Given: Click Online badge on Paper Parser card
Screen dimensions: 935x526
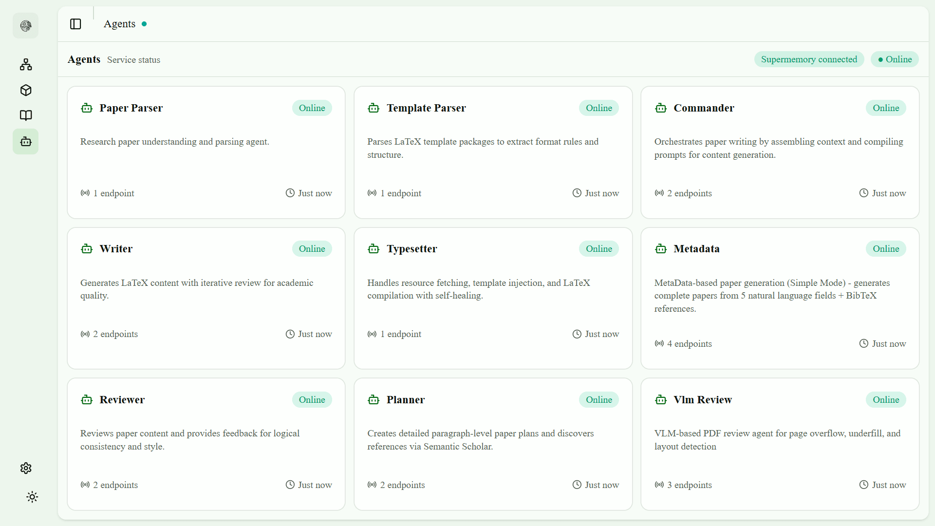Looking at the screenshot, I should [312, 108].
